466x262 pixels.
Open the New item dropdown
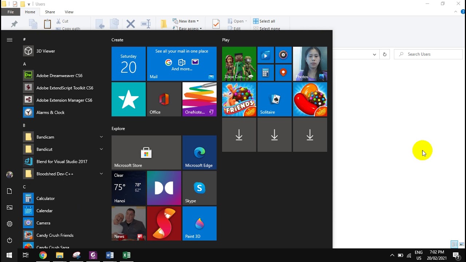(x=186, y=21)
